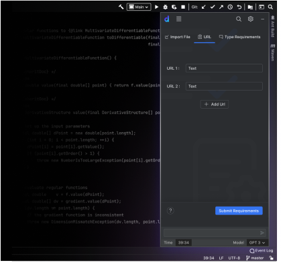
Task: Click the Build project hammer icon
Action: click(x=121, y=7)
